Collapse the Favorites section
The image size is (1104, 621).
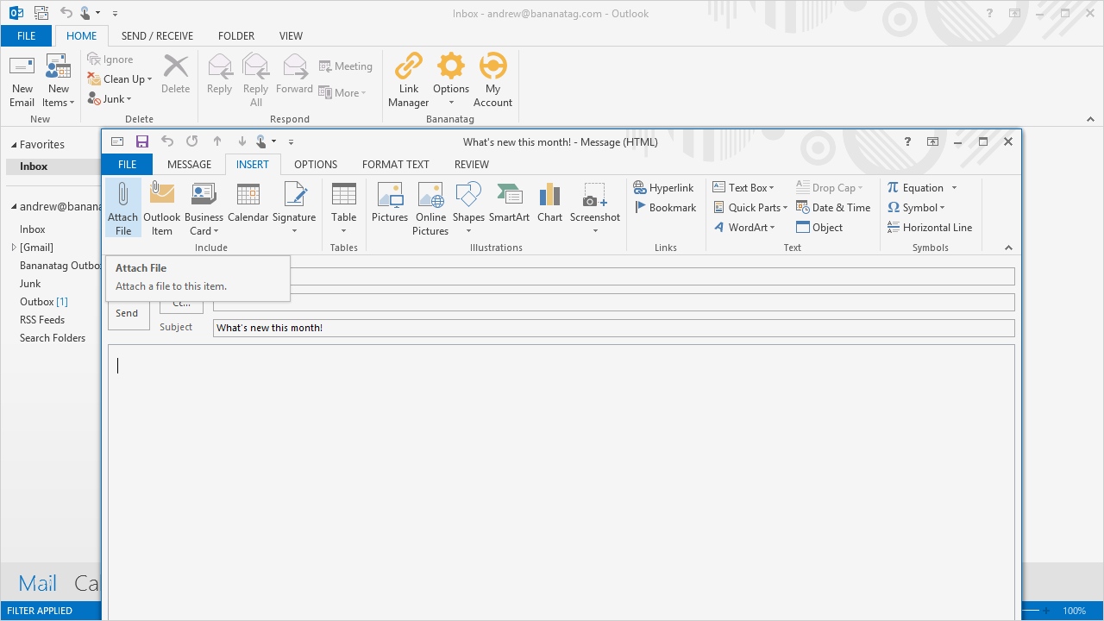(x=13, y=145)
